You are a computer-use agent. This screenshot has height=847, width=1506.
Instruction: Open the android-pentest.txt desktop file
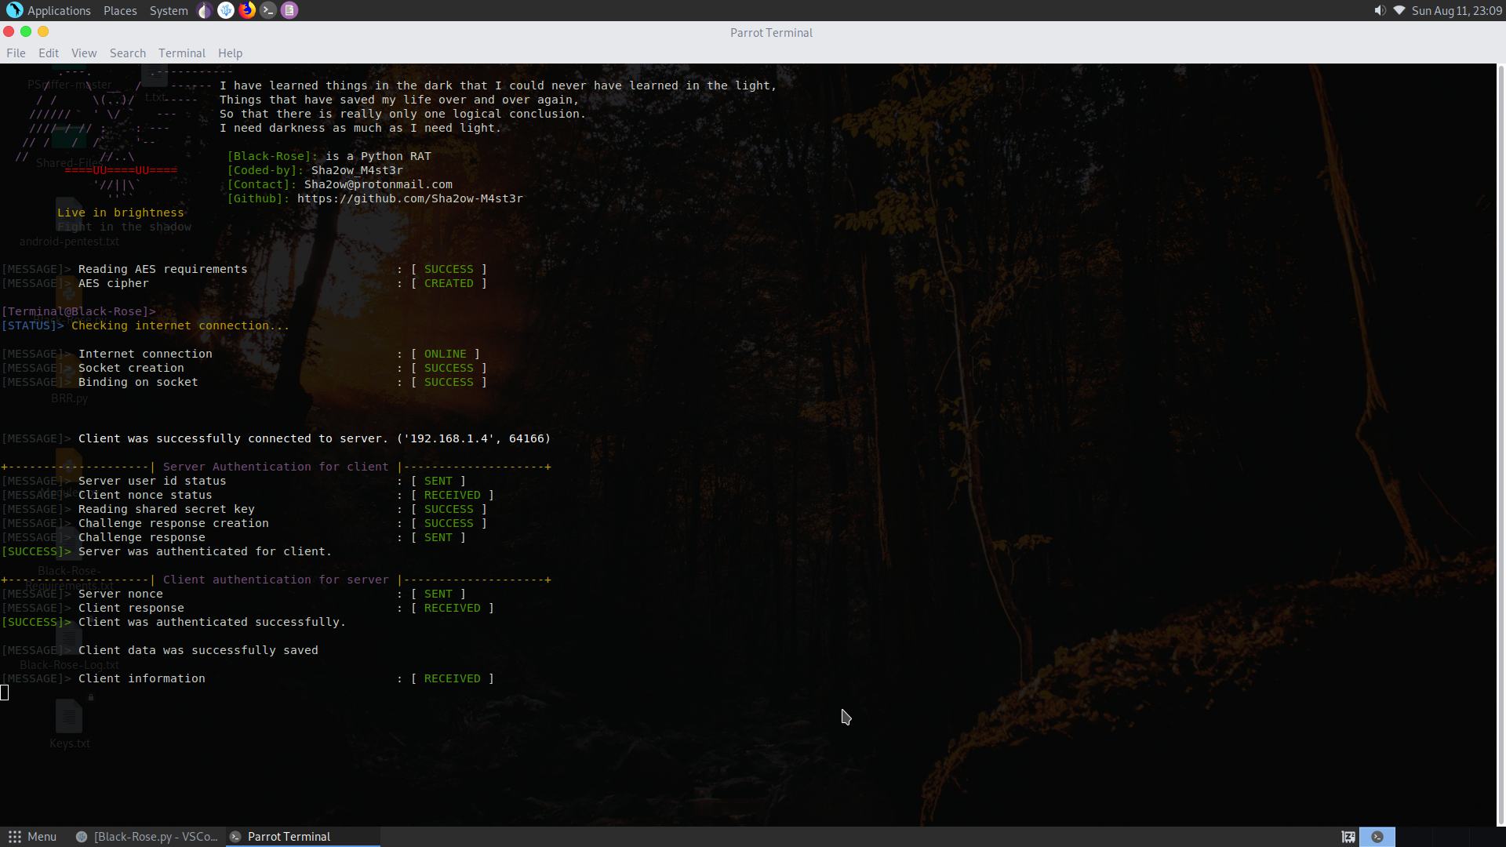(x=69, y=224)
